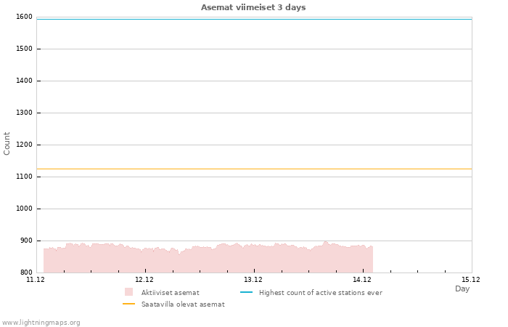
Task: Click the cyan Highest count legend line marker
Action: pyautogui.click(x=246, y=292)
